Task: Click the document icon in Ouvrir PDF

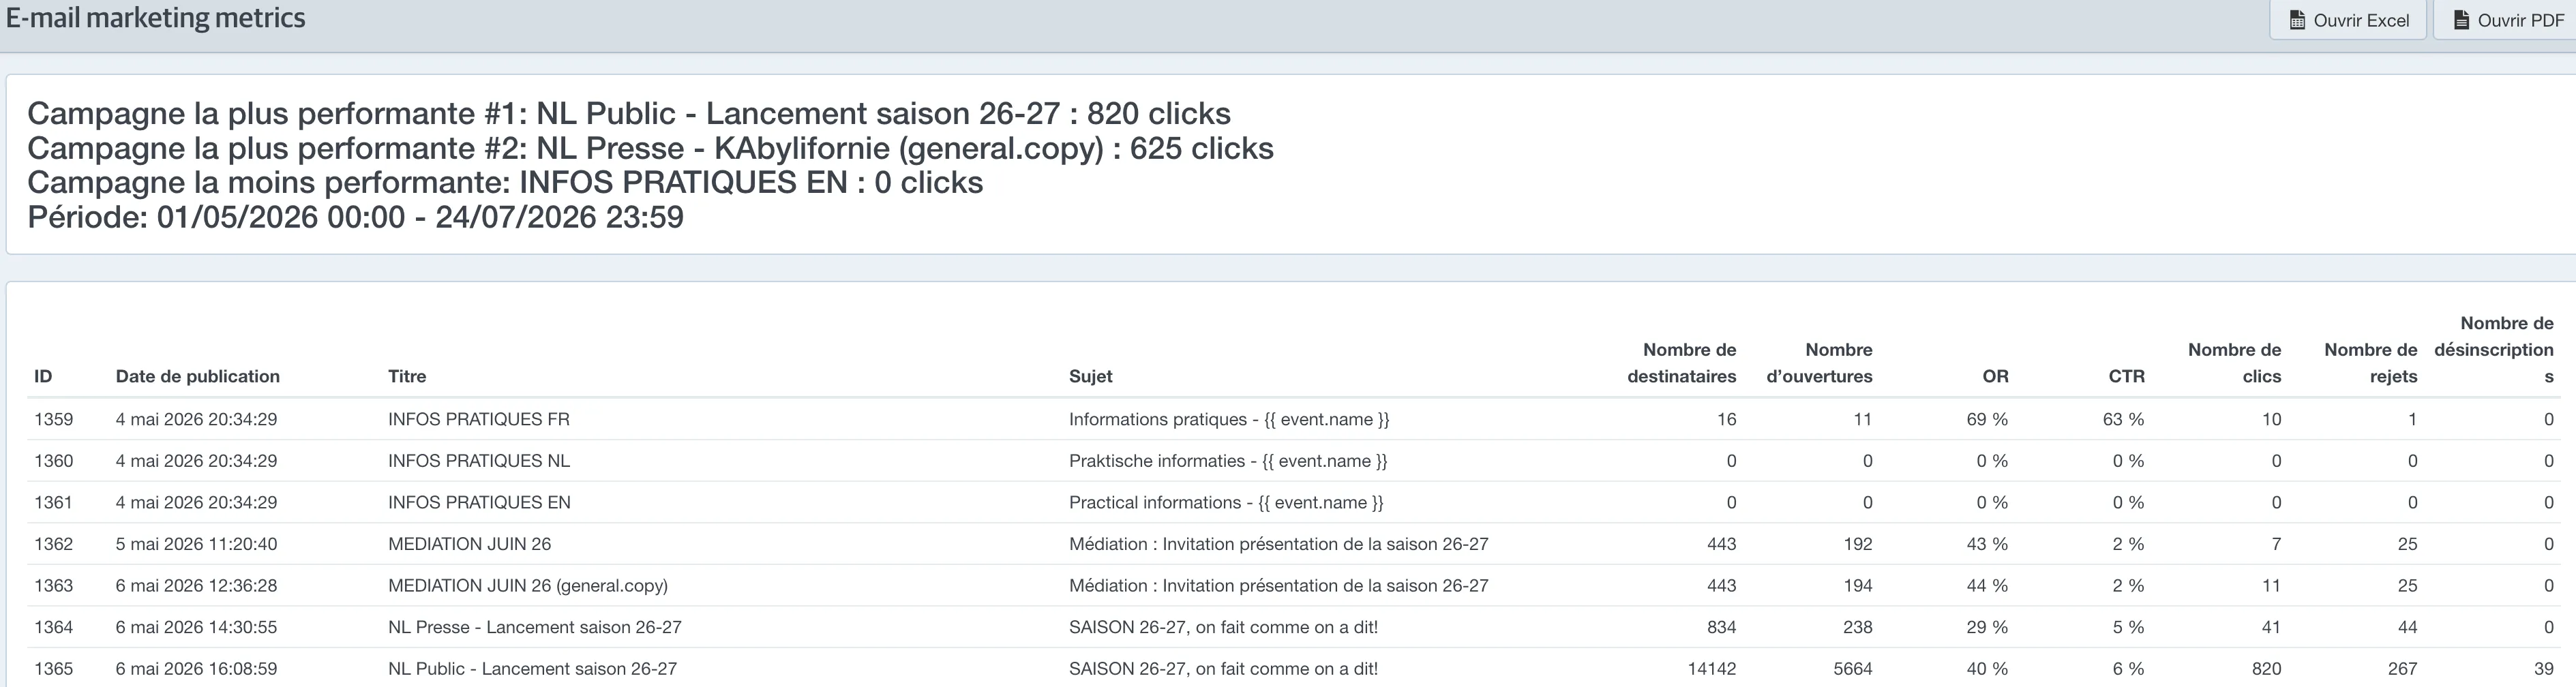Action: click(x=2462, y=20)
